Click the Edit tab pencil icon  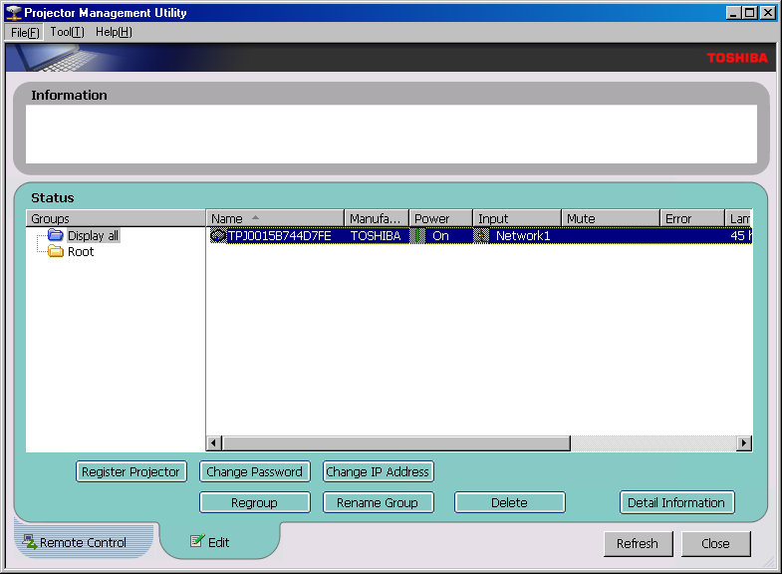click(197, 540)
